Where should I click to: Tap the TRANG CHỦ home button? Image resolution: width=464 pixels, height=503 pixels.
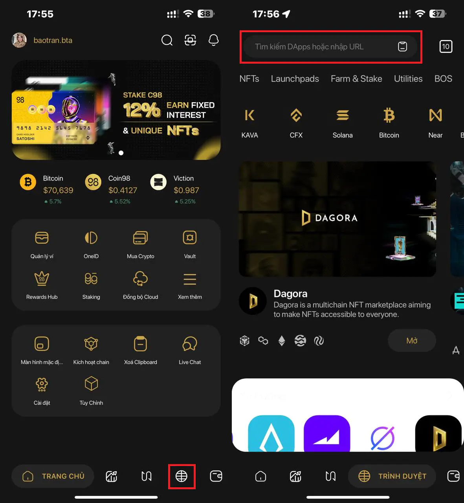point(53,476)
